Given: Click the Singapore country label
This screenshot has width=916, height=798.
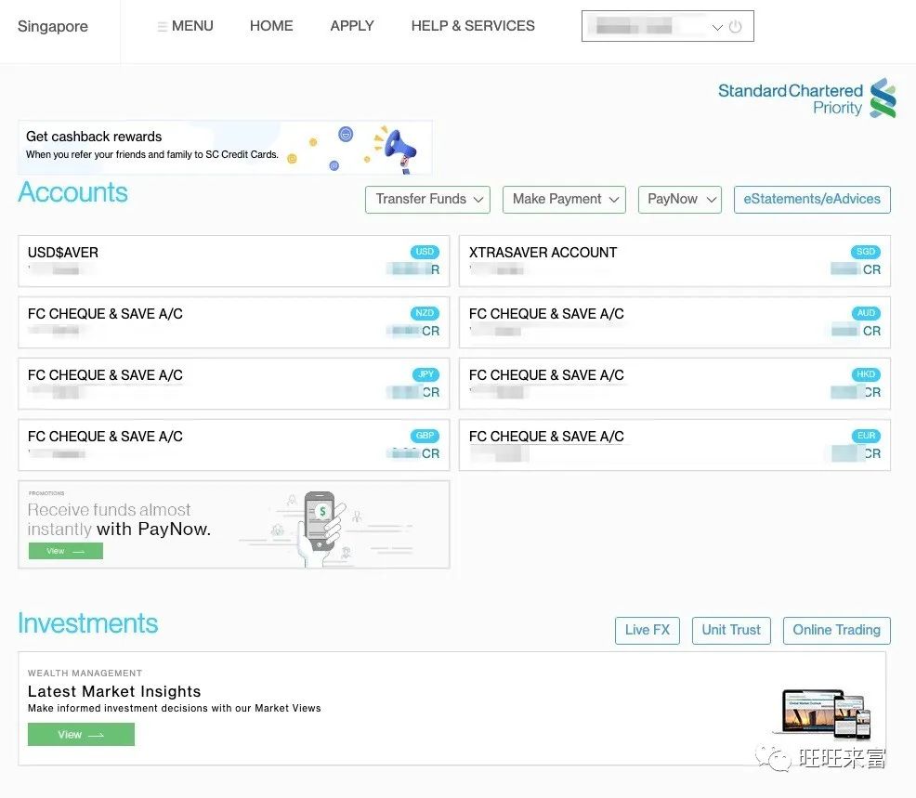Looking at the screenshot, I should pyautogui.click(x=53, y=26).
